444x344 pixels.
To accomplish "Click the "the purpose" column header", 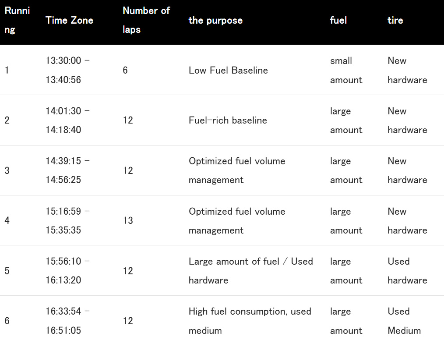I will [215, 20].
